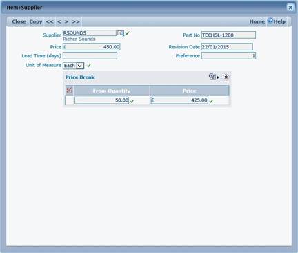This screenshot has width=298, height=253.
Task: Go to previous record with <
Action: point(59,21)
